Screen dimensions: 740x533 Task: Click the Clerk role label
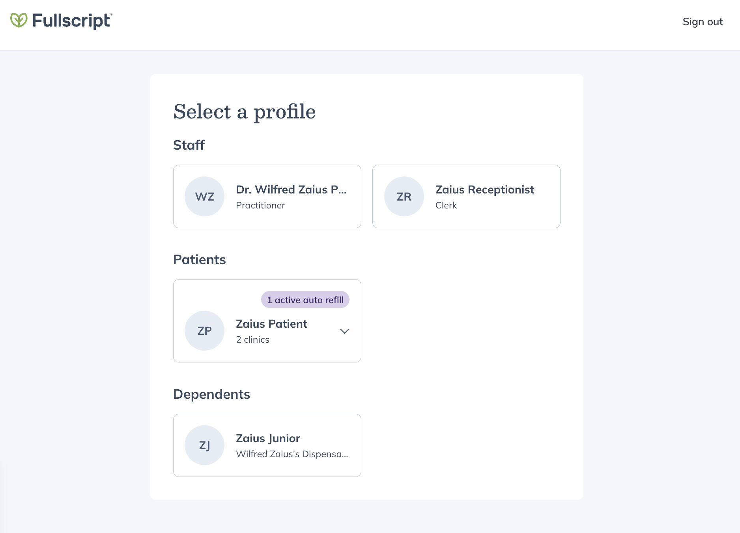[x=446, y=206]
